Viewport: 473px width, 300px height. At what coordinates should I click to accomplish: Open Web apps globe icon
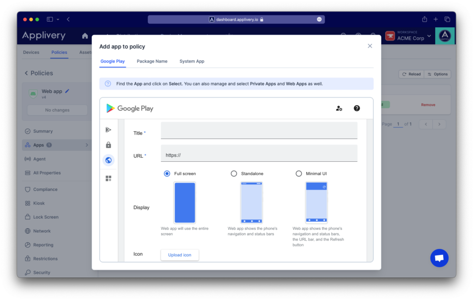coord(108,160)
